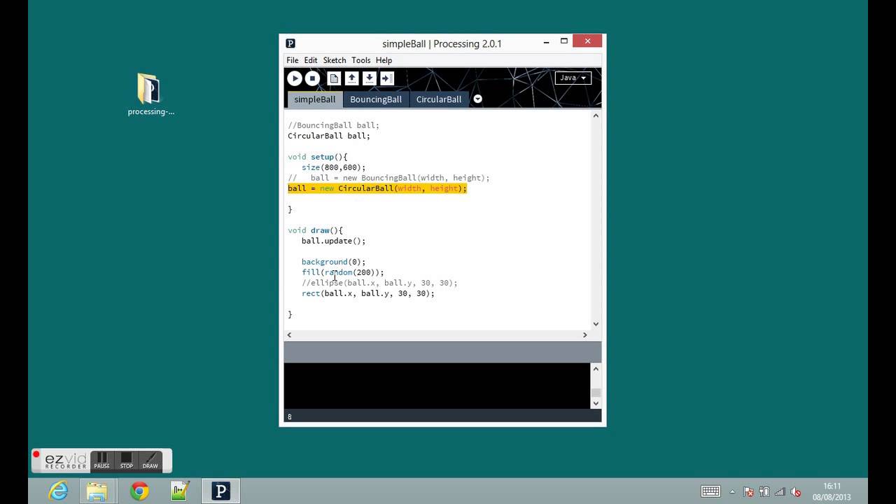Click the 'rect(ball.x, ball.y, 30, 30);' line
This screenshot has height=504, width=896.
coord(368,293)
